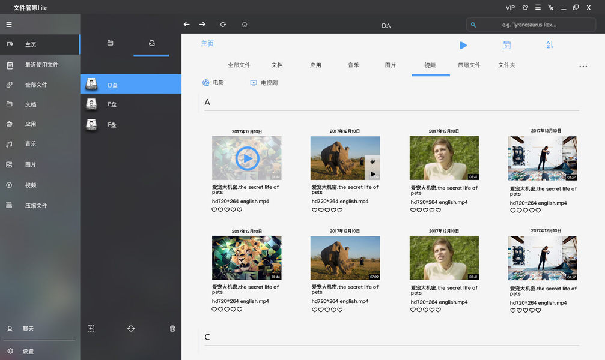
Task: Switch to the 应用 tab
Action: (315, 65)
